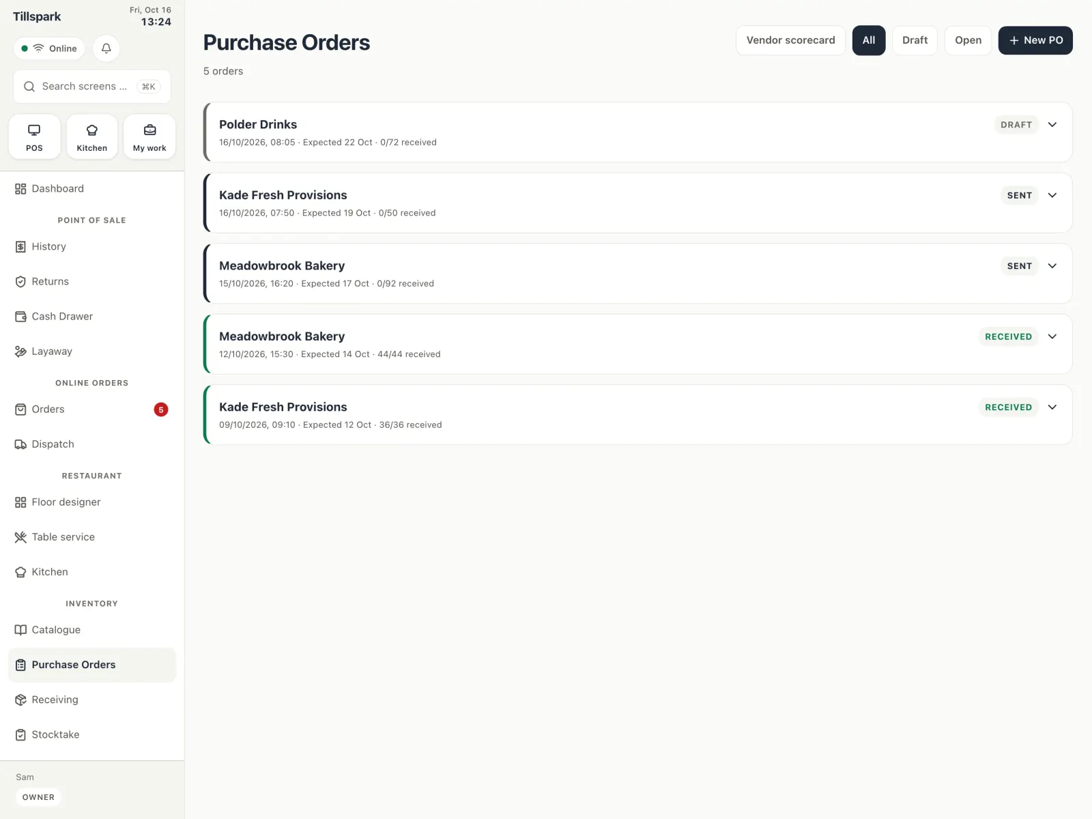Create a New PO
1092x819 pixels.
tap(1035, 40)
